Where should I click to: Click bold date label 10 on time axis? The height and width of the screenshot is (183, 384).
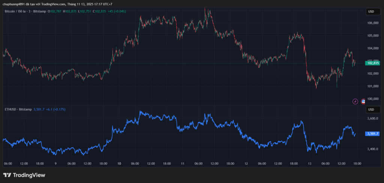coord(119,164)
